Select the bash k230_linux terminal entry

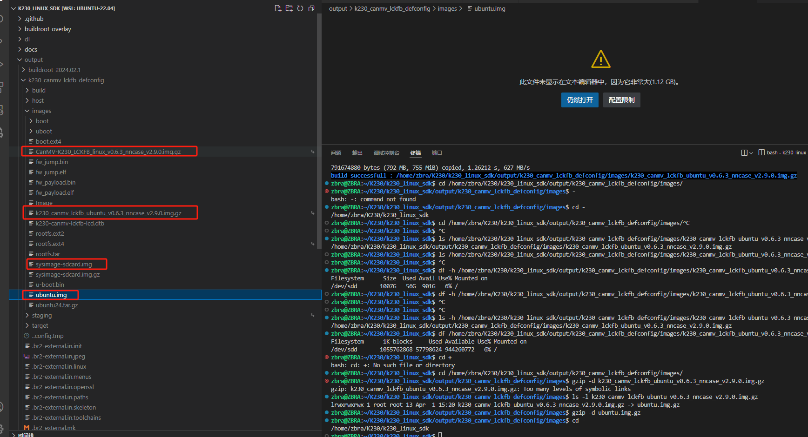point(783,152)
